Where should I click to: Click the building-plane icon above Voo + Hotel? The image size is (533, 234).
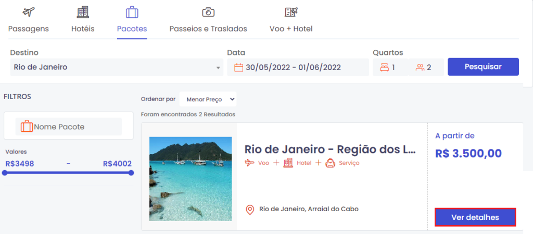[x=291, y=12]
